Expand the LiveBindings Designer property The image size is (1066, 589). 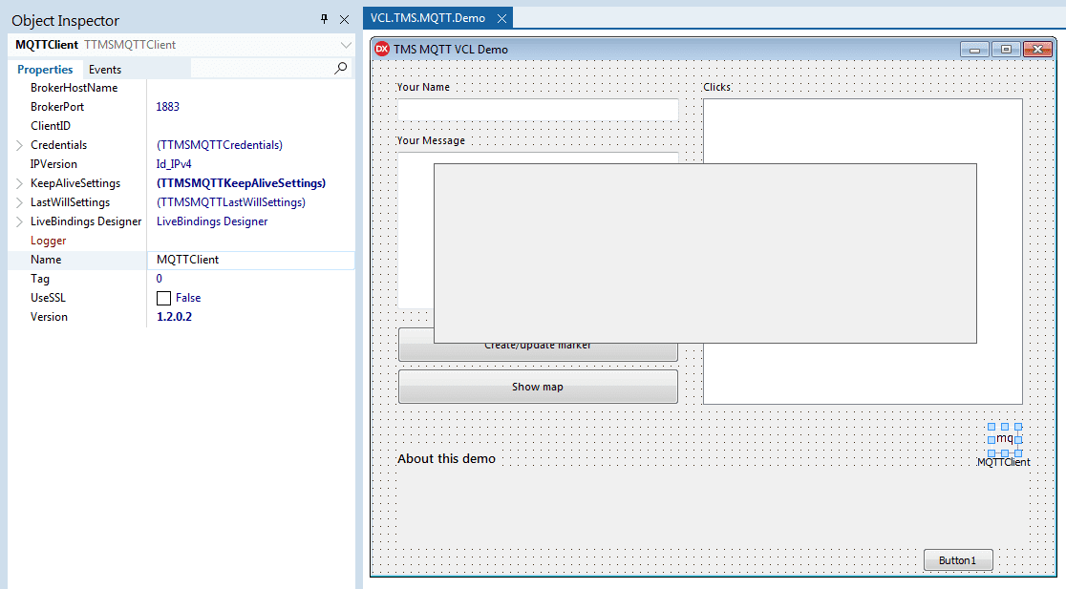pyautogui.click(x=20, y=221)
